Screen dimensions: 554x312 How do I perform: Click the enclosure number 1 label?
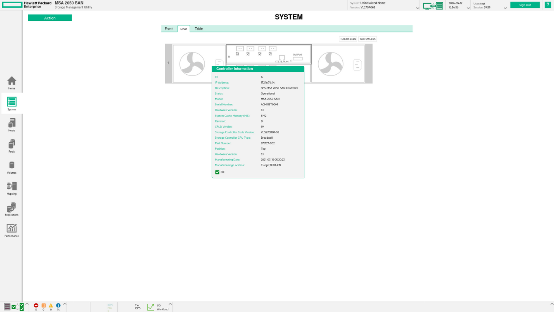pyautogui.click(x=168, y=63)
